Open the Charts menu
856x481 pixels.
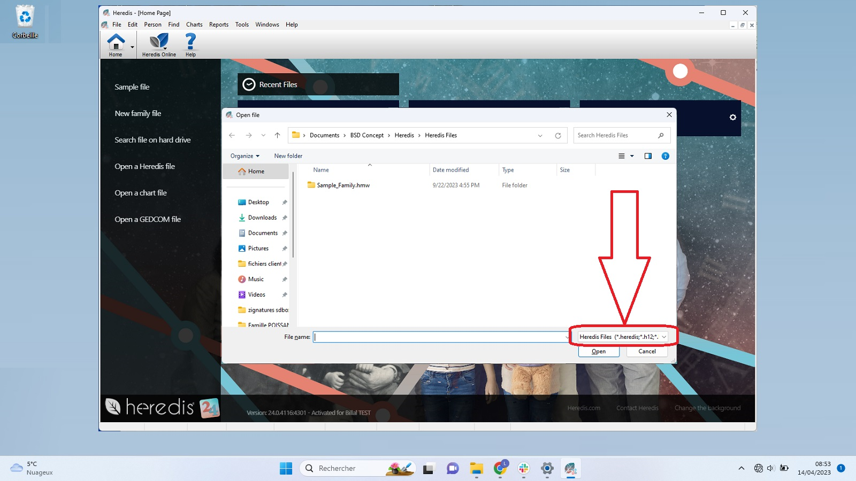click(x=194, y=25)
